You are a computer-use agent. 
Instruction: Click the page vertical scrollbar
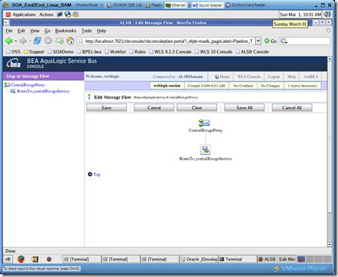(330, 152)
